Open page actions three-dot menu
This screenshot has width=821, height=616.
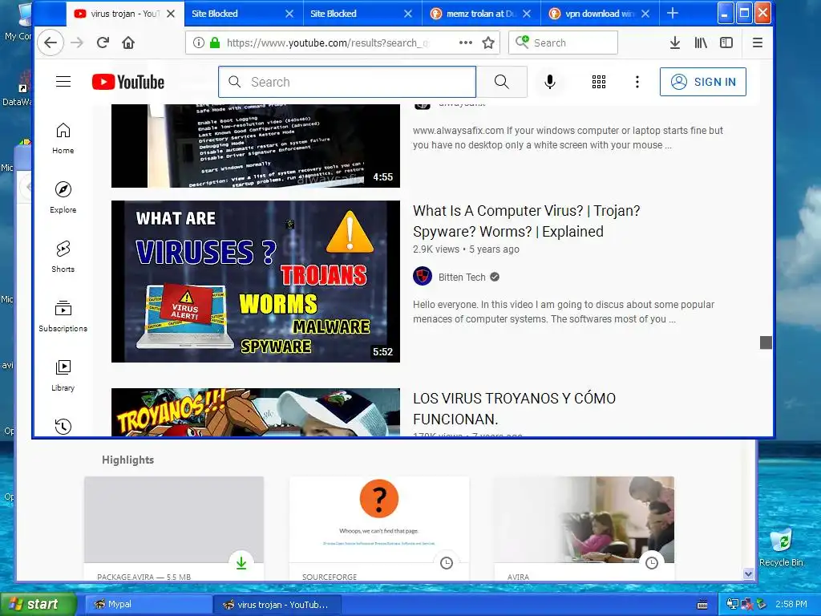(x=466, y=43)
